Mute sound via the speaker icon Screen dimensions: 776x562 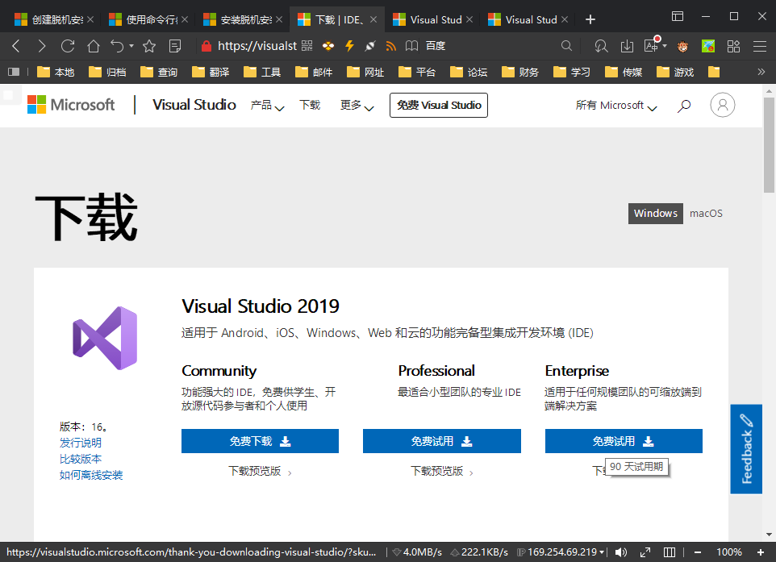tap(620, 552)
